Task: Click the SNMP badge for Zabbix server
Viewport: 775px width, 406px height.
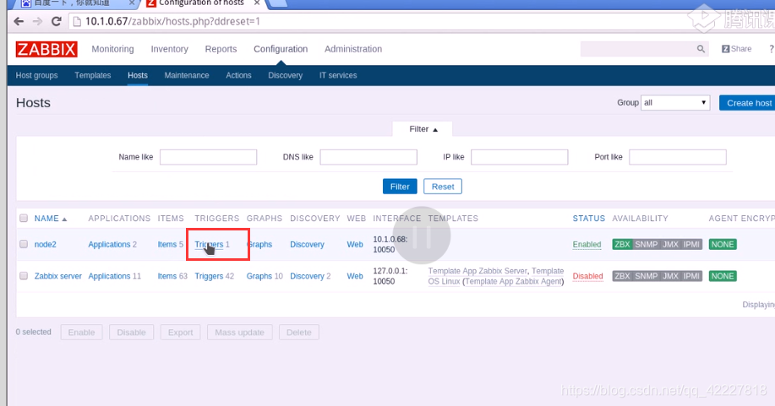Action: click(646, 276)
